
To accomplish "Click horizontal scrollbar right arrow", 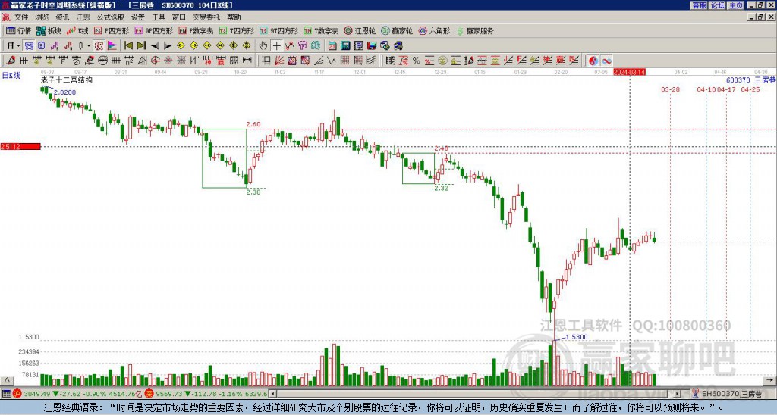I will click(x=678, y=394).
